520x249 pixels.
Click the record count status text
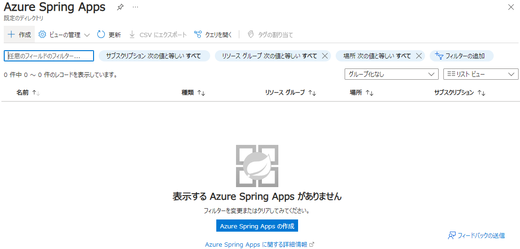[61, 75]
